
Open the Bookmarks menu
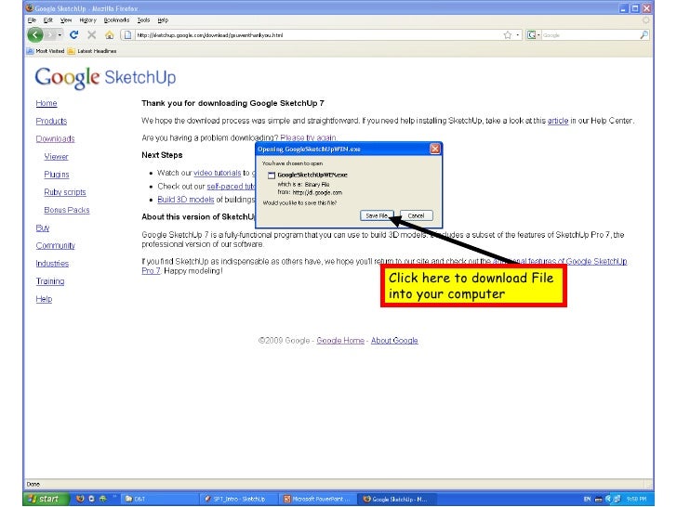coord(116,19)
